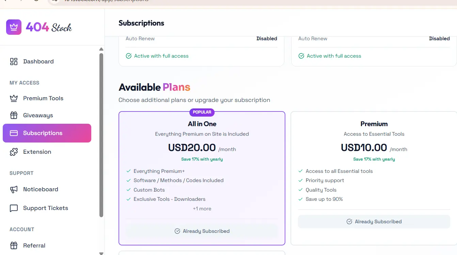Viewport: 457px width, 255px height.
Task: Click Already Subscribed under All in One
Action: (x=202, y=231)
